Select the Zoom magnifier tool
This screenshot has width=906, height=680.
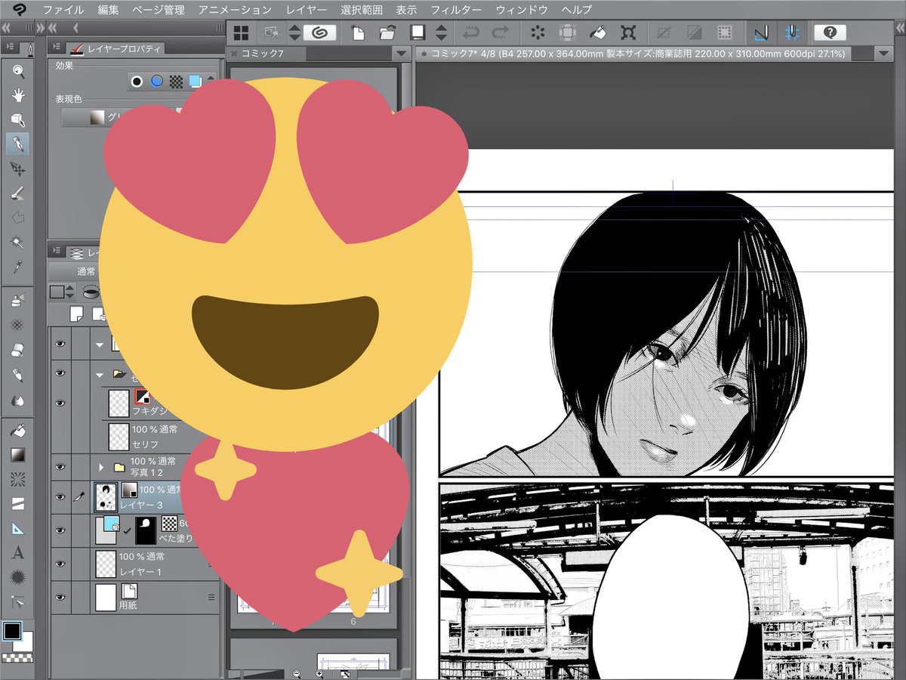click(x=18, y=71)
